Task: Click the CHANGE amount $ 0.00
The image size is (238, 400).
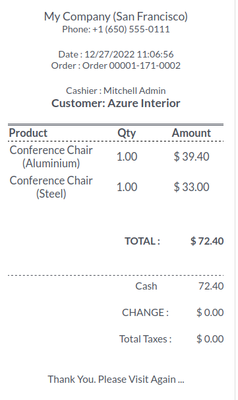Action: pos(210,313)
